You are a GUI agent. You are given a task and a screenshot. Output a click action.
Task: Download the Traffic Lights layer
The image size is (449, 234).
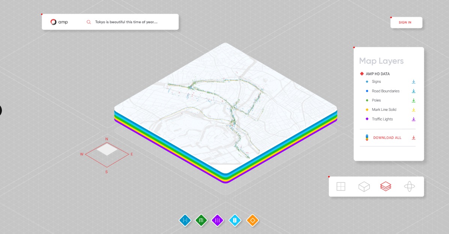[x=413, y=119]
